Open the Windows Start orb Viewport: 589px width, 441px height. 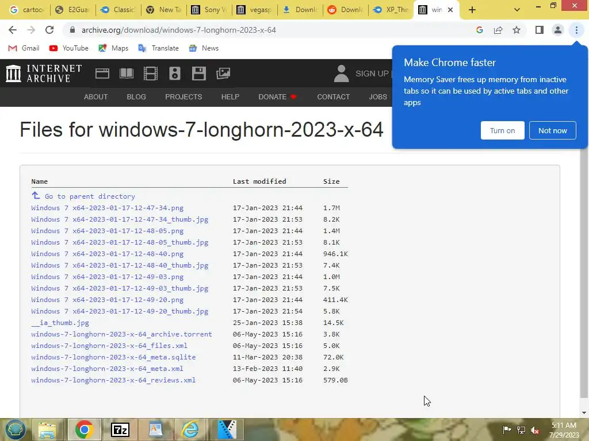15,430
